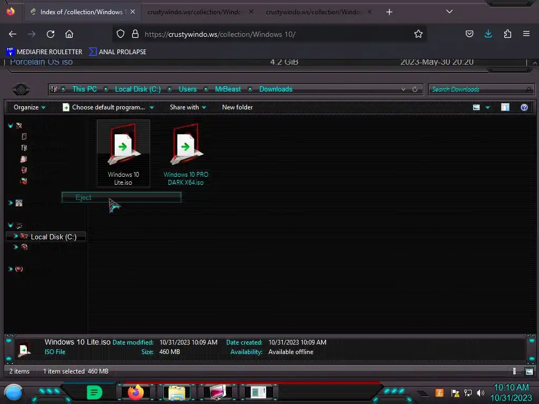
Task: Refresh the Downloads folder view
Action: tap(415, 89)
